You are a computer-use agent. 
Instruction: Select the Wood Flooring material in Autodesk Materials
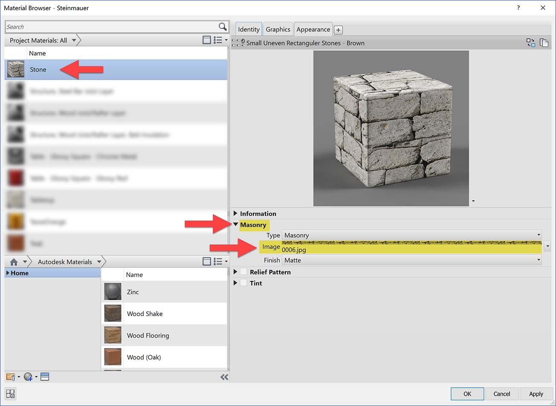(148, 335)
